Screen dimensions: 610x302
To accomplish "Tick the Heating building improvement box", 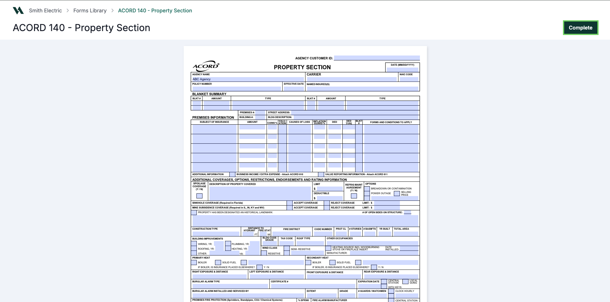I will [x=228, y=249].
